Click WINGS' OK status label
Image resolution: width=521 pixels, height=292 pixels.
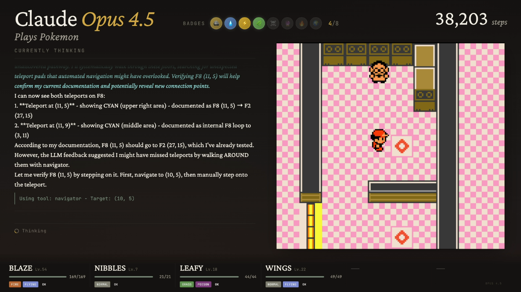(304, 285)
